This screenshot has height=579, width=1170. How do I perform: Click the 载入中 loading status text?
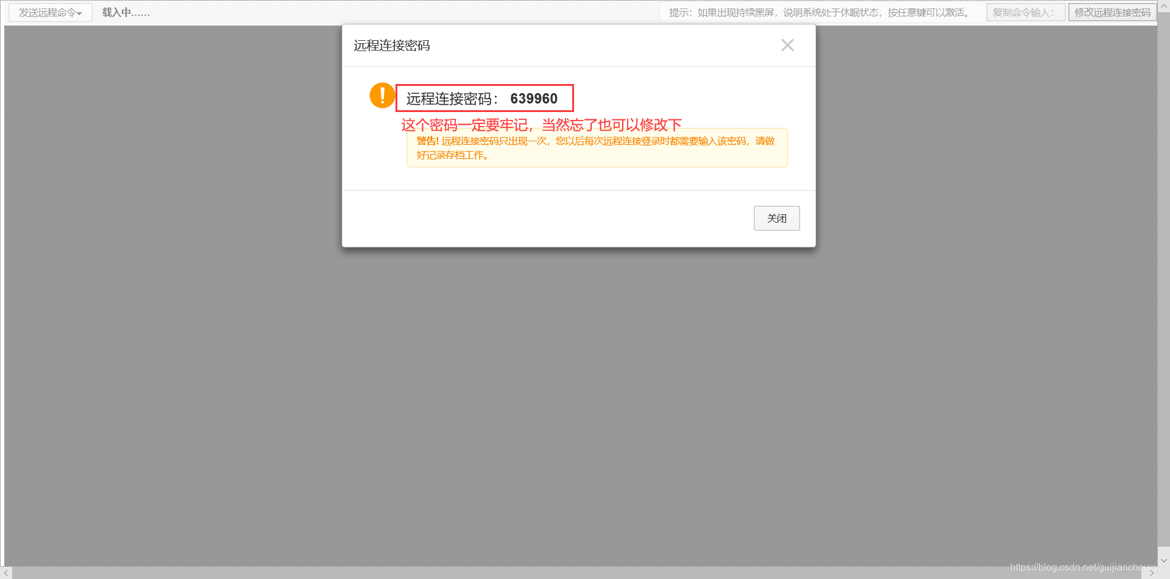coord(126,13)
